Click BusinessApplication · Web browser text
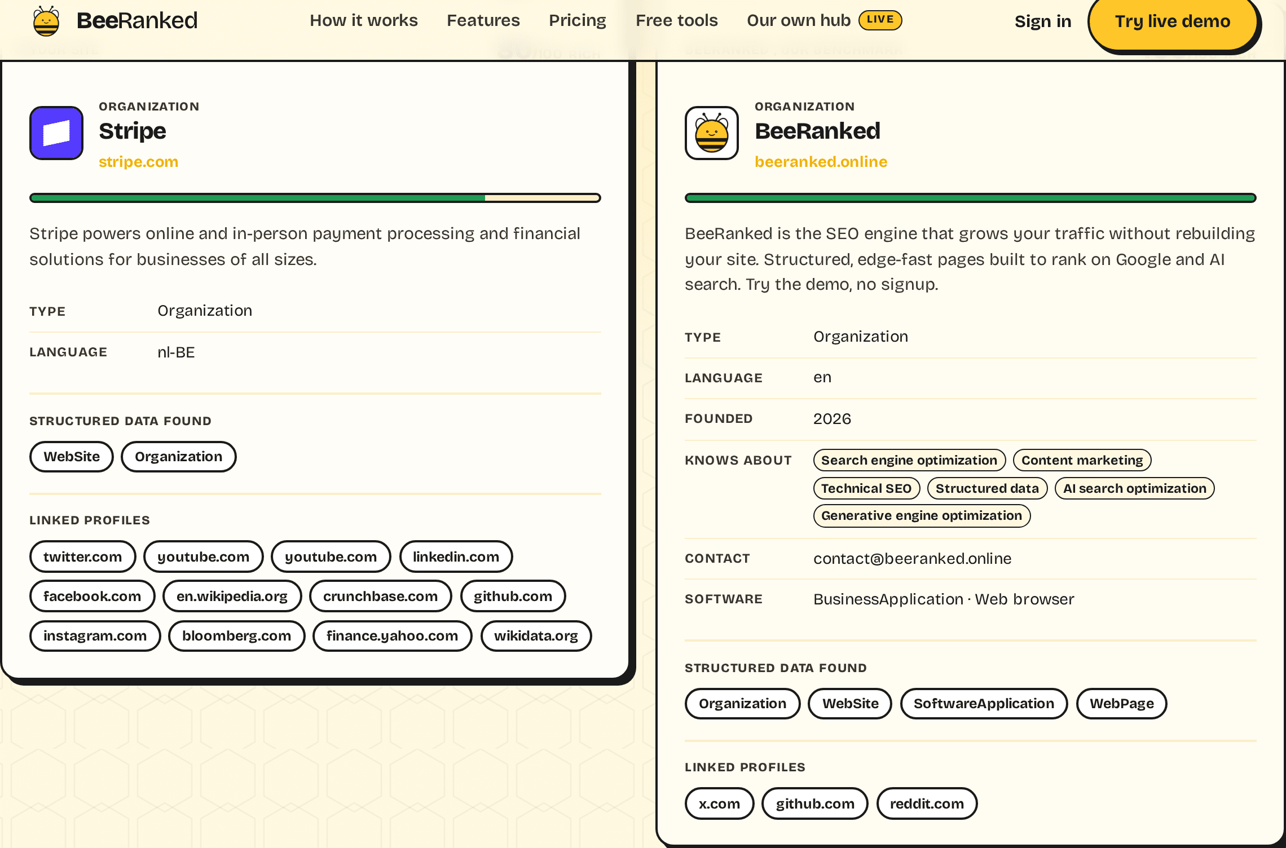Image resolution: width=1286 pixels, height=848 pixels. (x=944, y=599)
